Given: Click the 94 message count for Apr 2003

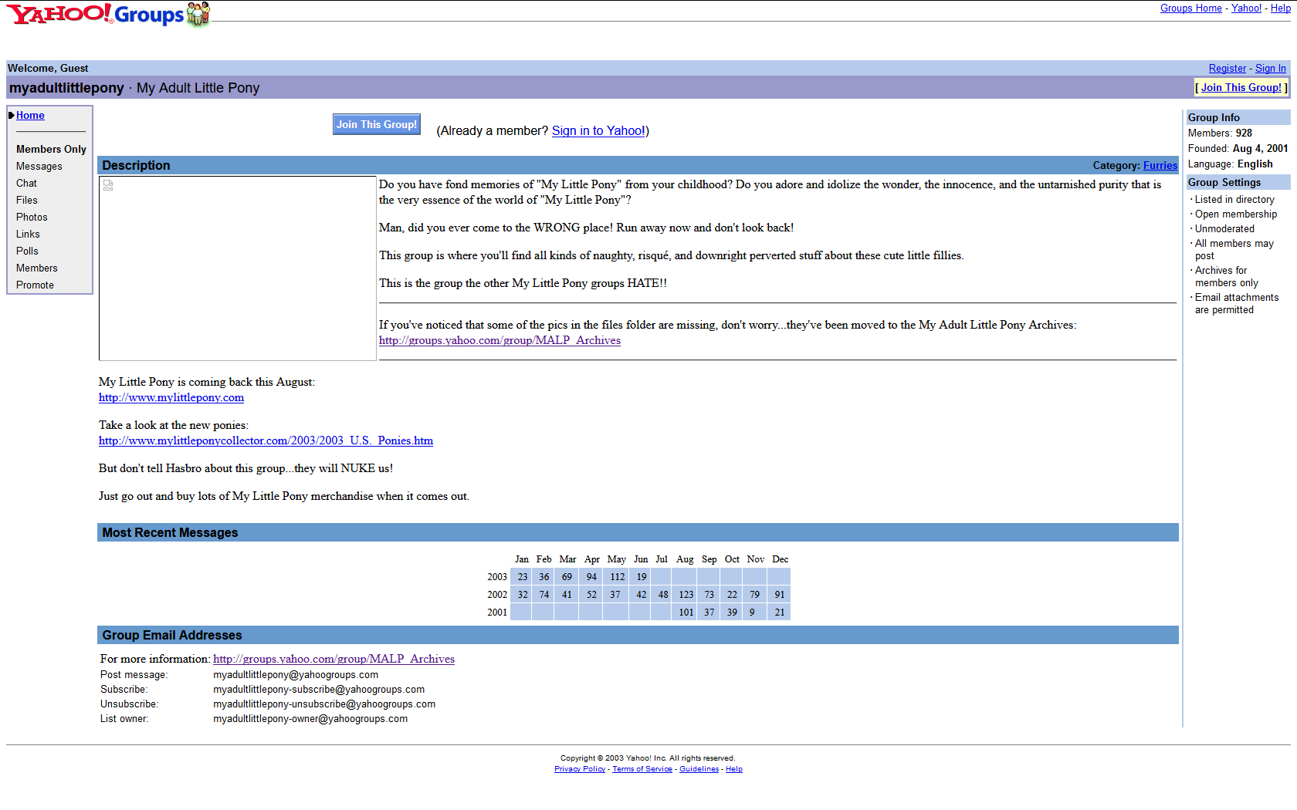Looking at the screenshot, I should [591, 577].
